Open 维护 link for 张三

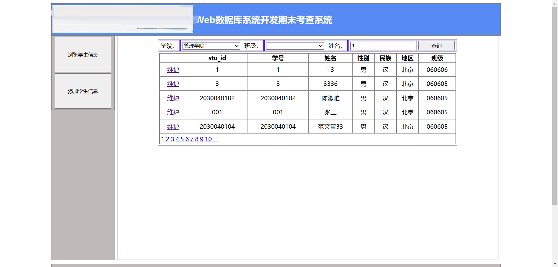(x=173, y=112)
